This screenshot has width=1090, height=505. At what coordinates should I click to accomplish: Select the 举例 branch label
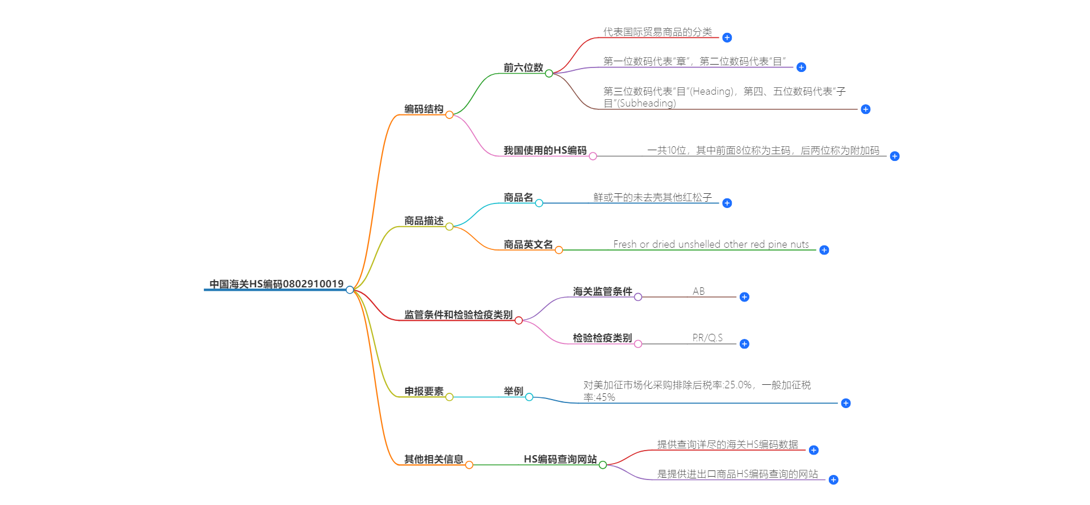pyautogui.click(x=513, y=391)
